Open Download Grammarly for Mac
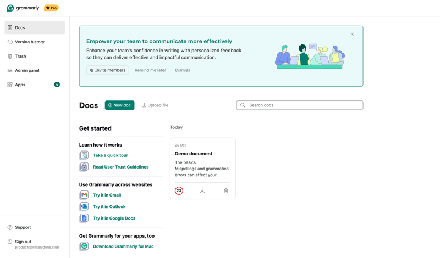440x258 pixels. click(123, 246)
